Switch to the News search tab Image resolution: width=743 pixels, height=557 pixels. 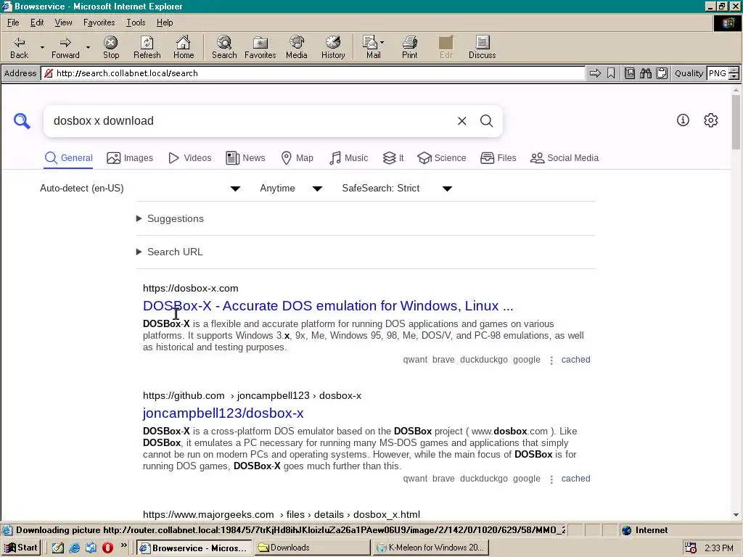[245, 157]
